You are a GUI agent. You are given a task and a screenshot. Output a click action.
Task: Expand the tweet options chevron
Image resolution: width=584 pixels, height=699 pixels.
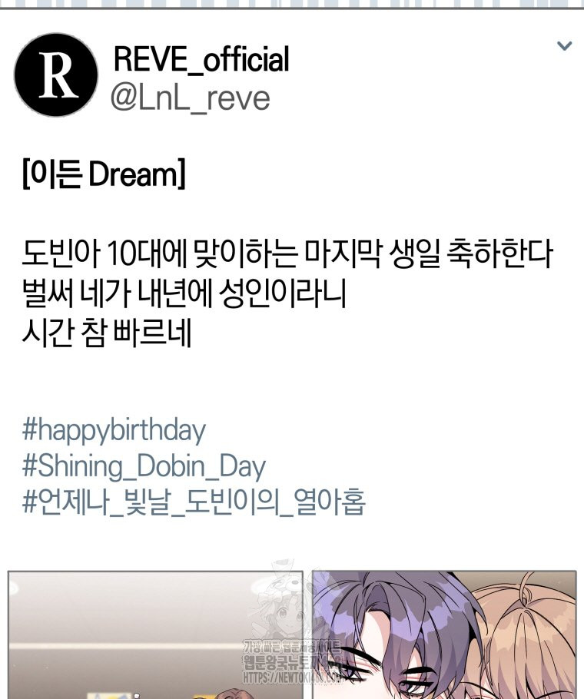(564, 45)
